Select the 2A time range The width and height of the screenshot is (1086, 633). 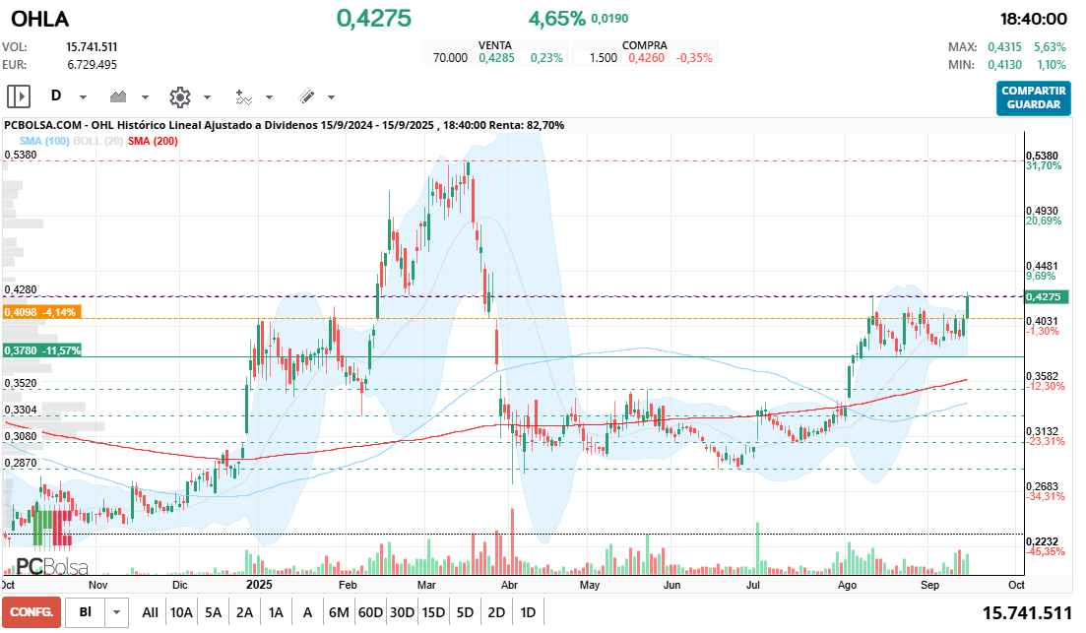coord(244,613)
